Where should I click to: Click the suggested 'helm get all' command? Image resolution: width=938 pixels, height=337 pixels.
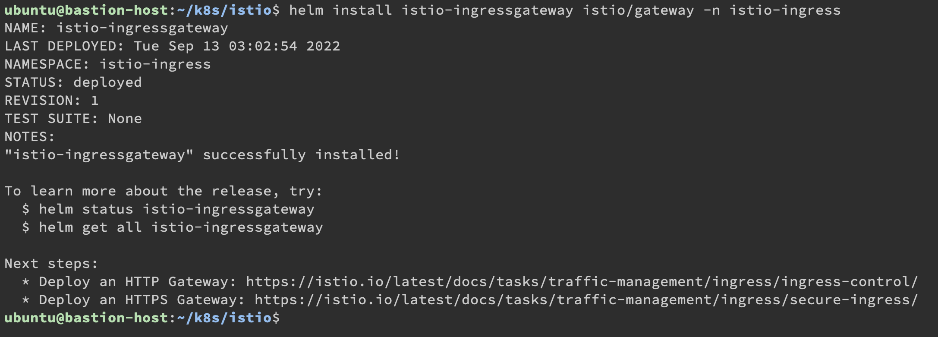point(181,227)
